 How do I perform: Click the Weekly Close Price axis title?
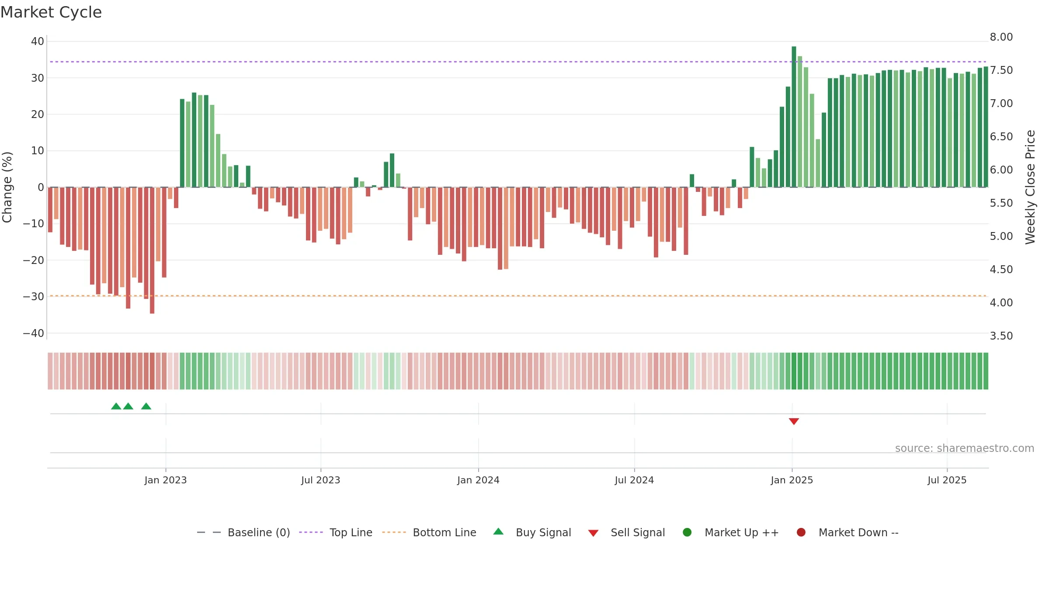1030,187
